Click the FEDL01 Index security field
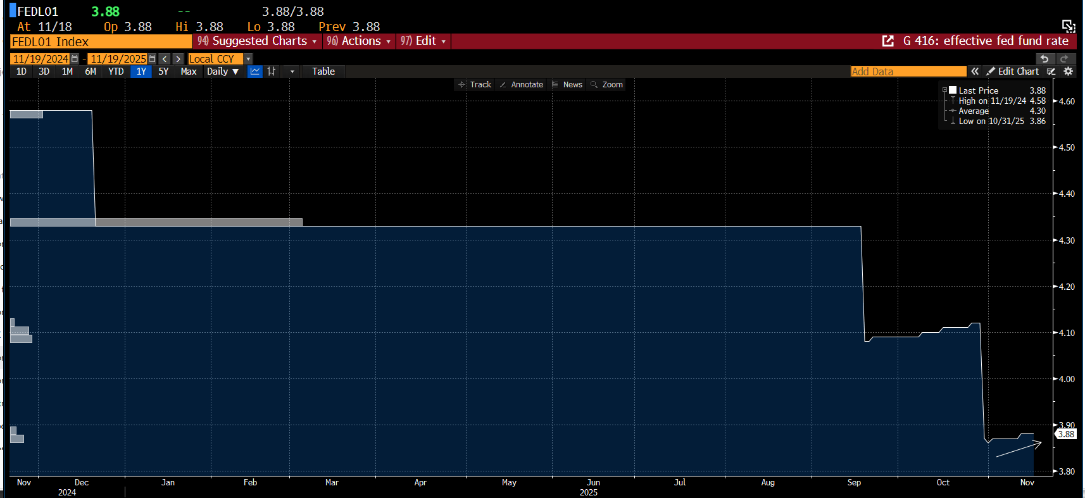 (x=101, y=42)
